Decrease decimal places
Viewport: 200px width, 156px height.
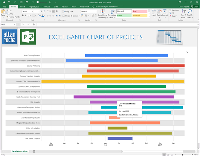96,16
